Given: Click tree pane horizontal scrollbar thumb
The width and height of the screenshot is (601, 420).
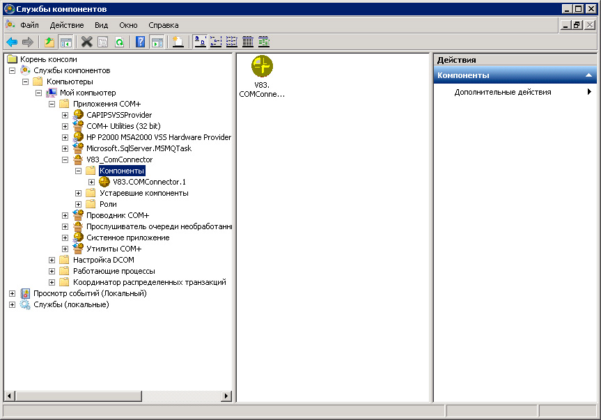Looking at the screenshot, I should (x=79, y=396).
